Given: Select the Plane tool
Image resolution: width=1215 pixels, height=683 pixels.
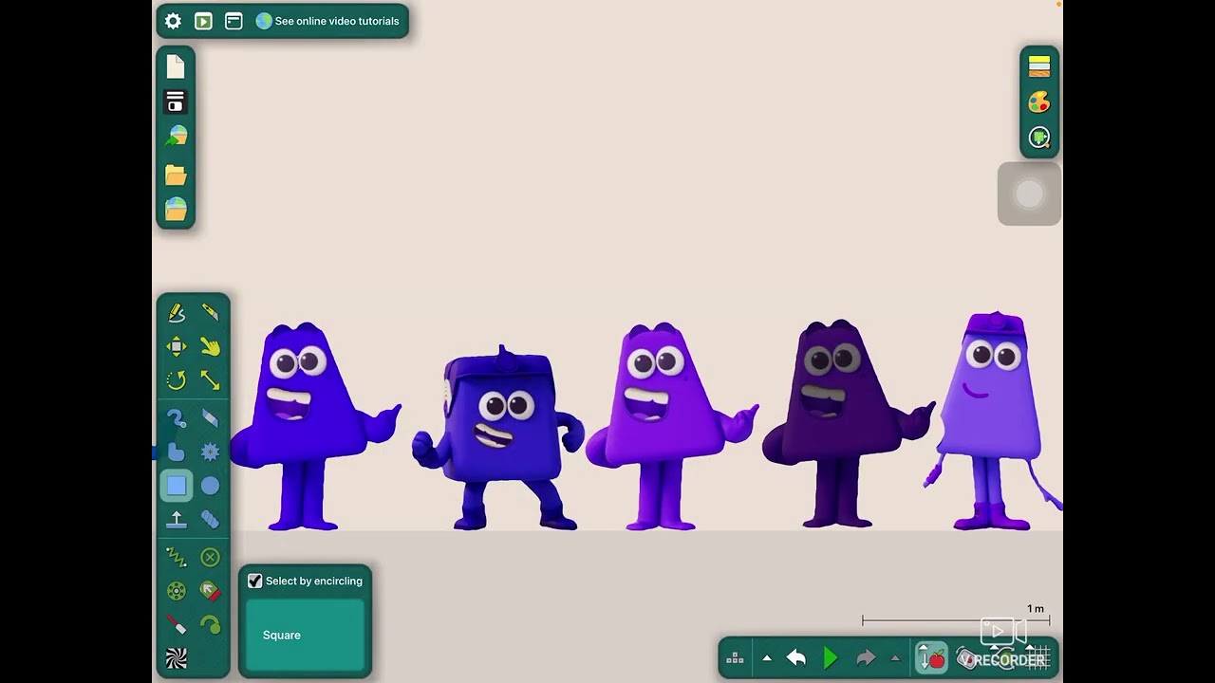Looking at the screenshot, I should (177, 520).
